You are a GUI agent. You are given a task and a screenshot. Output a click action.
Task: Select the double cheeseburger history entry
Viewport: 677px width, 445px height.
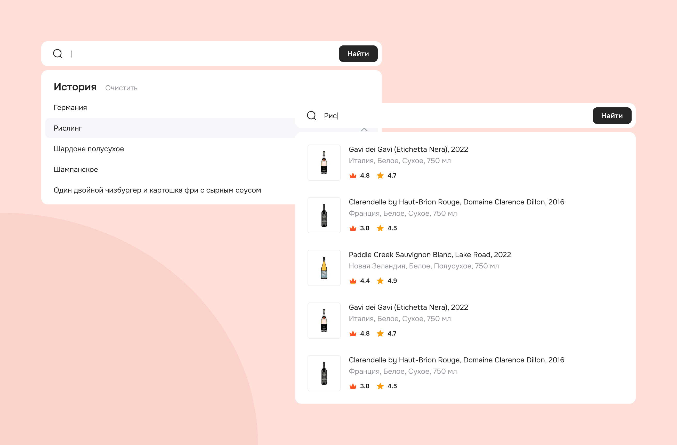[157, 190]
